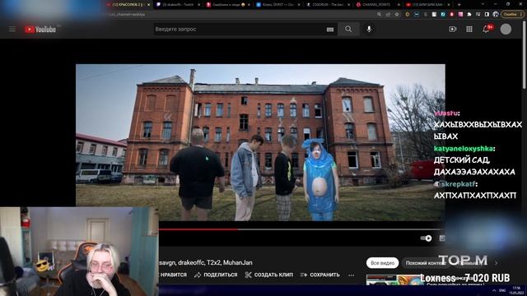Switch to the VK music tab
The height and width of the screenshot is (296, 527).
(x=277, y=5)
